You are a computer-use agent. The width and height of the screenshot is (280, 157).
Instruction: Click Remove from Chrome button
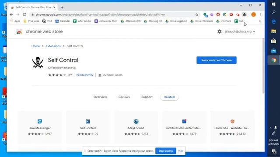pos(217,60)
